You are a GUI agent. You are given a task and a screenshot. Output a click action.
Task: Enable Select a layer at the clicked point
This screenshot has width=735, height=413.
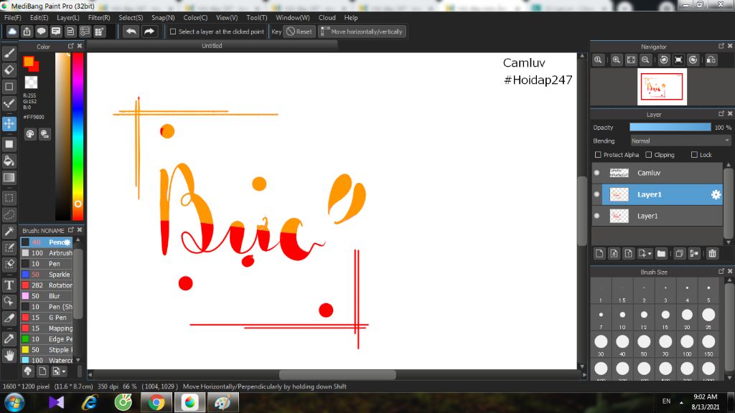click(x=173, y=32)
